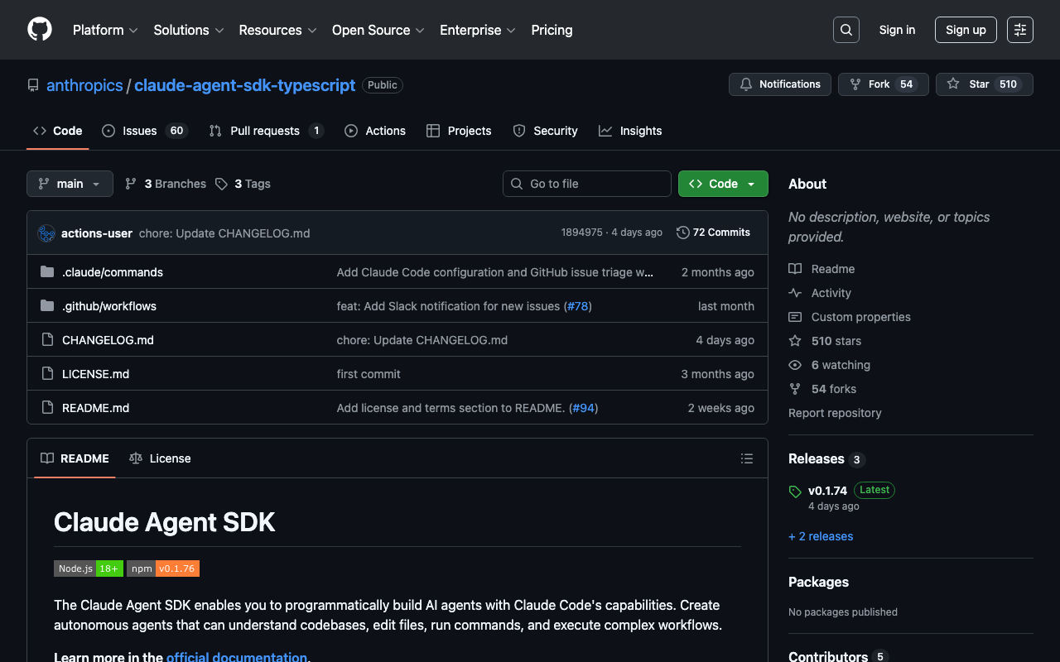View the 72 Commits history
The width and height of the screenshot is (1060, 662).
(713, 233)
